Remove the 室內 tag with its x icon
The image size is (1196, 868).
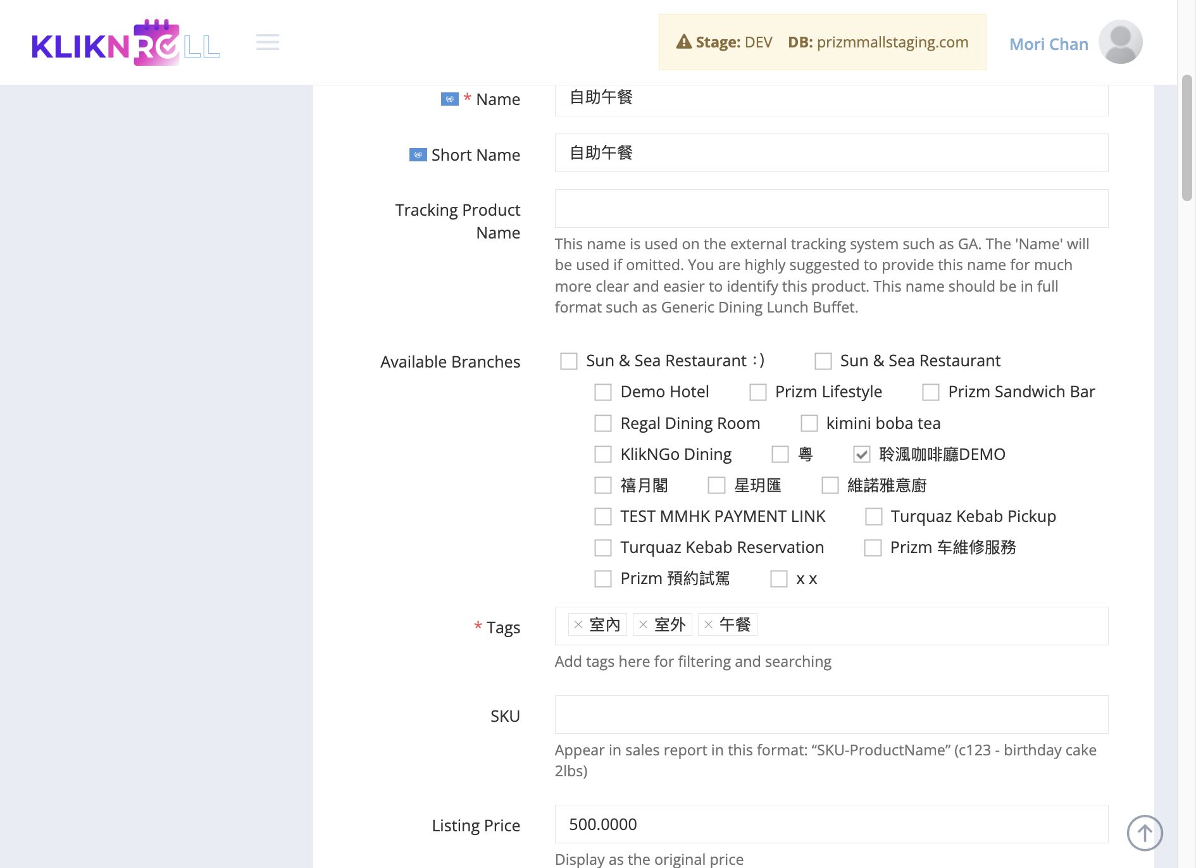[x=578, y=625]
